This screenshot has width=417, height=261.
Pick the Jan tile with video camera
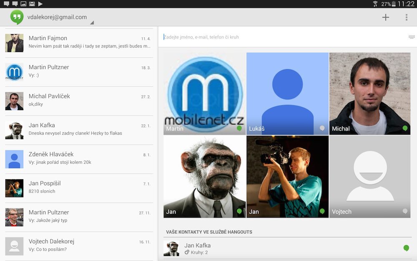coord(287,176)
